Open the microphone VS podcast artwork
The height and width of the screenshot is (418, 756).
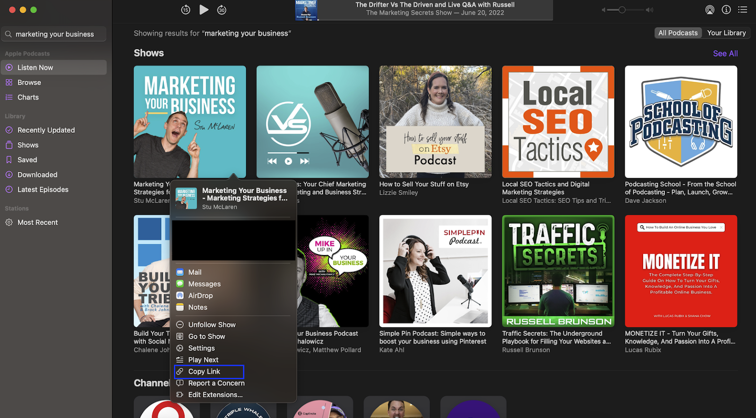tap(313, 122)
